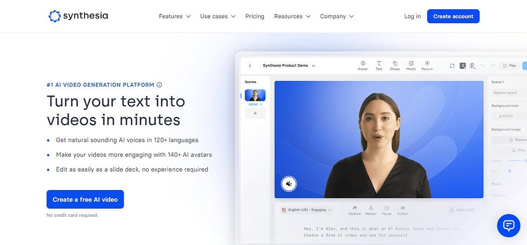
Task: Open the Resources dropdown
Action: click(x=292, y=16)
